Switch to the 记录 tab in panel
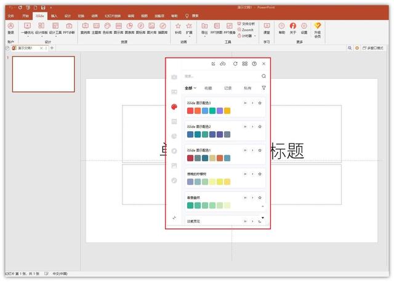This screenshot has height=282, width=394. pyautogui.click(x=228, y=88)
